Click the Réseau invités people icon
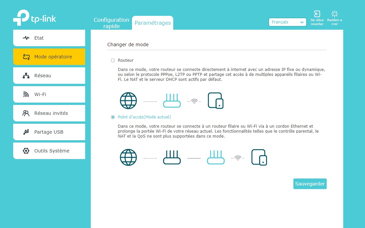Image resolution: width=365 pixels, height=228 pixels. point(26,113)
